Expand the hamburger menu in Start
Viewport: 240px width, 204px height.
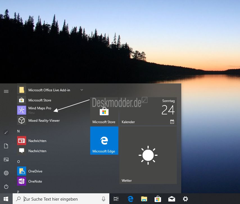[6, 92]
